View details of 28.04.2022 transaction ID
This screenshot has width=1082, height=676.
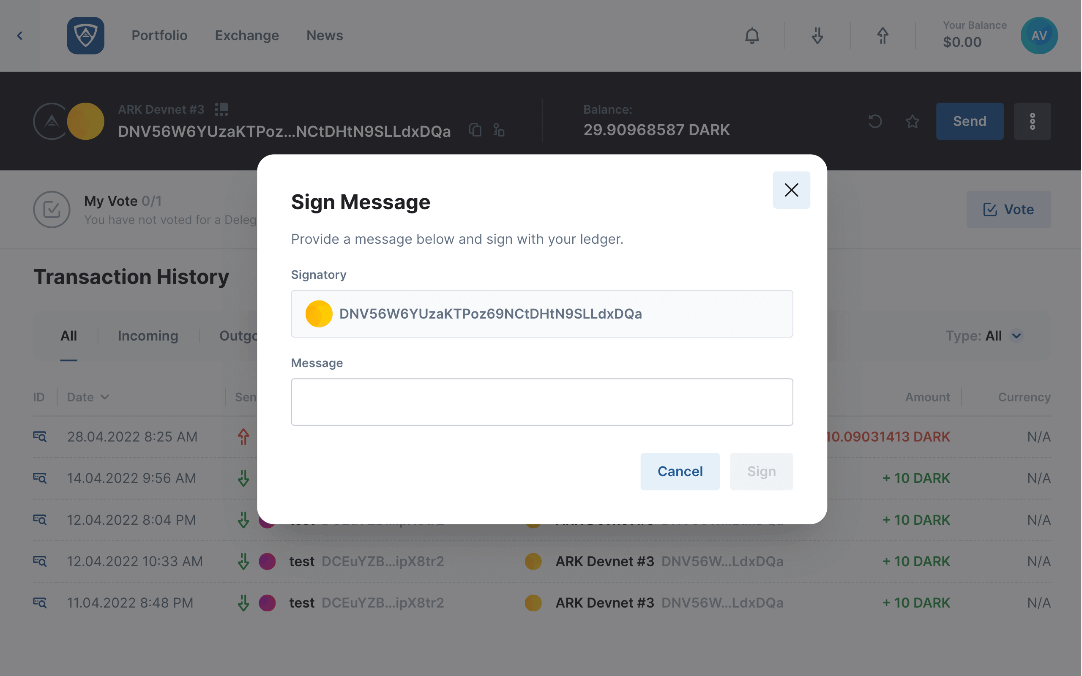point(40,436)
